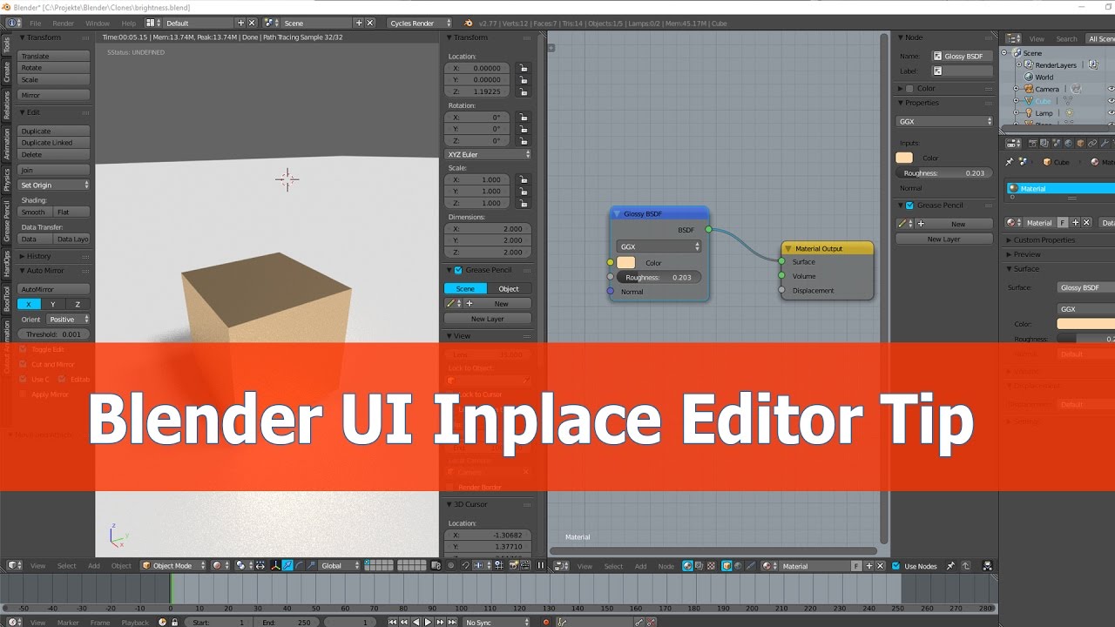Toggle the Grease Pencil checkbox in the node sidebar
This screenshot has height=627, width=1115.
coord(910,206)
